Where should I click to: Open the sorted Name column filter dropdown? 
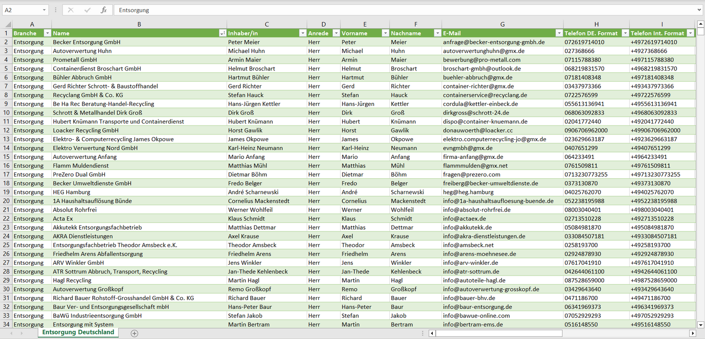coord(222,33)
